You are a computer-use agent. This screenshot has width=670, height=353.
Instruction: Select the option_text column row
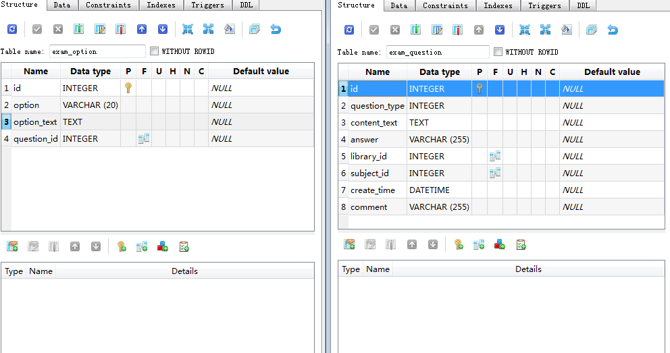(x=157, y=121)
